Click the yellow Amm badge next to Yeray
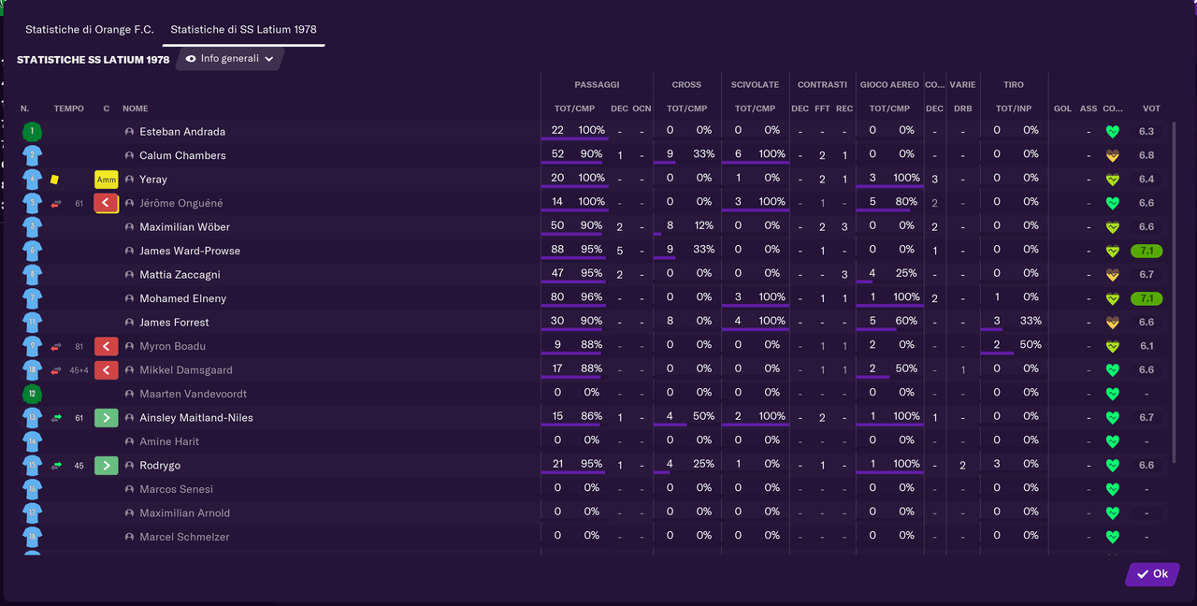This screenshot has height=606, width=1197. click(x=107, y=180)
